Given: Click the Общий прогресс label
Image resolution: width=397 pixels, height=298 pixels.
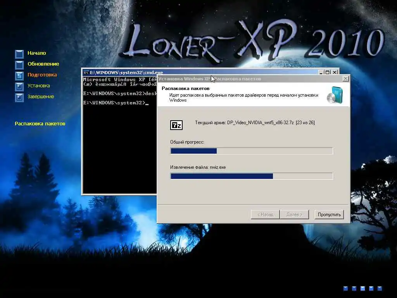Looking at the screenshot, I should tap(187, 142).
